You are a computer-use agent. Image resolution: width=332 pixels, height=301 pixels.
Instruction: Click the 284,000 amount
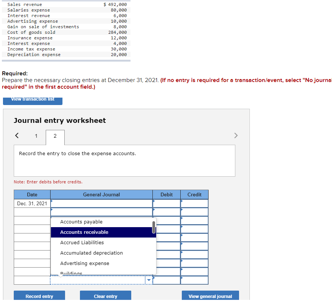click(117, 32)
